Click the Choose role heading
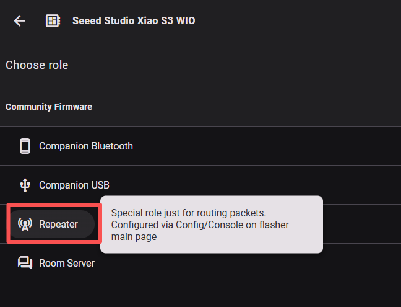This screenshot has height=307, width=401. coord(37,65)
